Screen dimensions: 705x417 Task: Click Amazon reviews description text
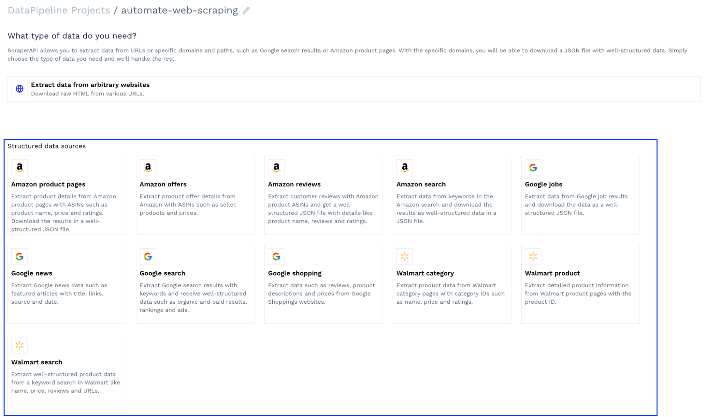323,209
